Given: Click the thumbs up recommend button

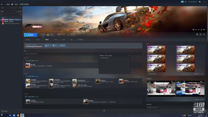Looking at the screenshot, I should [48, 45].
